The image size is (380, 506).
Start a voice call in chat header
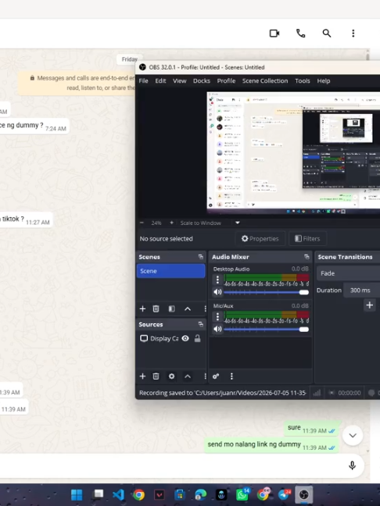pyautogui.click(x=300, y=34)
